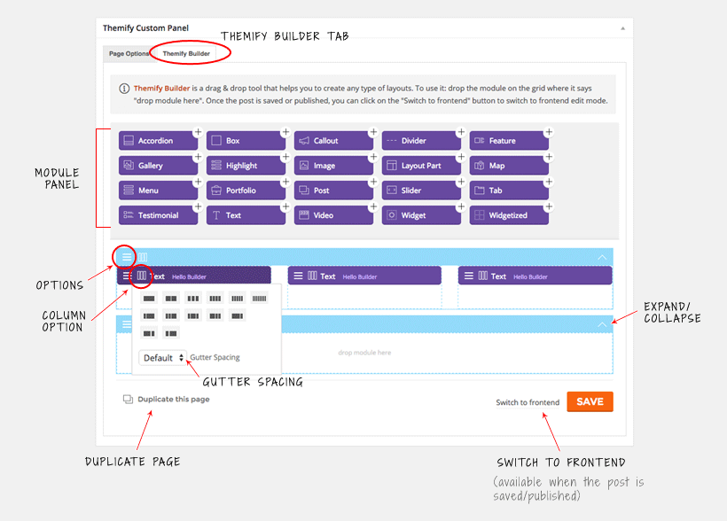This screenshot has height=521, width=727.
Task: Switch to the Page Options tab
Action: [129, 54]
